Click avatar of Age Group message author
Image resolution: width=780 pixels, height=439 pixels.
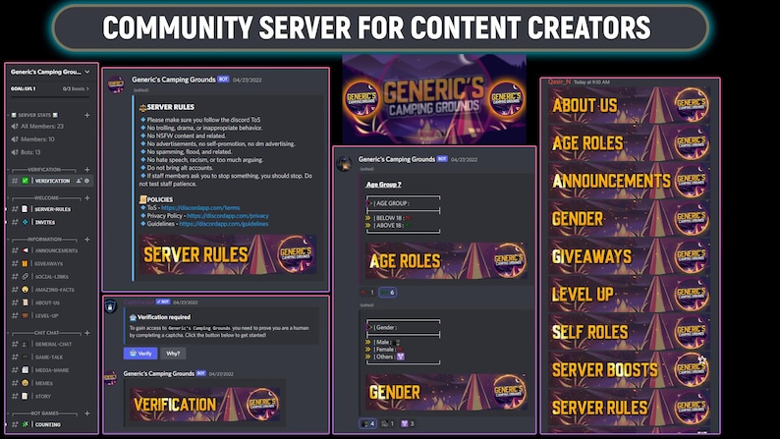click(x=344, y=164)
